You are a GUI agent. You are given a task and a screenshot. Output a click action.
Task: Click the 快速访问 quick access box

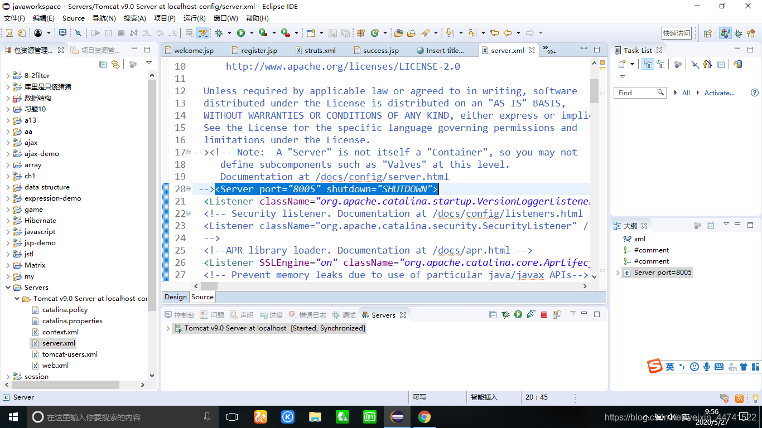(677, 33)
